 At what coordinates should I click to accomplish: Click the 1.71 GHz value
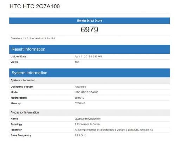click(x=81, y=135)
